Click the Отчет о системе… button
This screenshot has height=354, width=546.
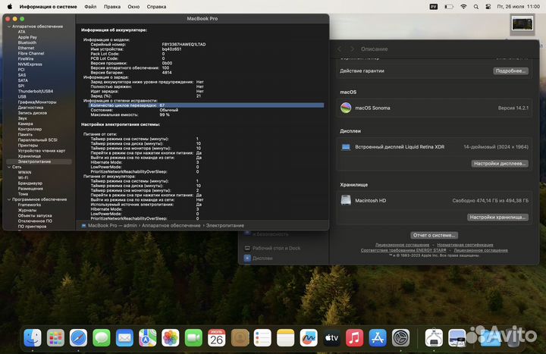[x=434, y=235]
